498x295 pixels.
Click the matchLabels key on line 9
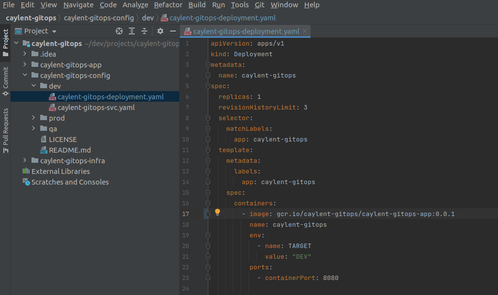pyautogui.click(x=248, y=129)
